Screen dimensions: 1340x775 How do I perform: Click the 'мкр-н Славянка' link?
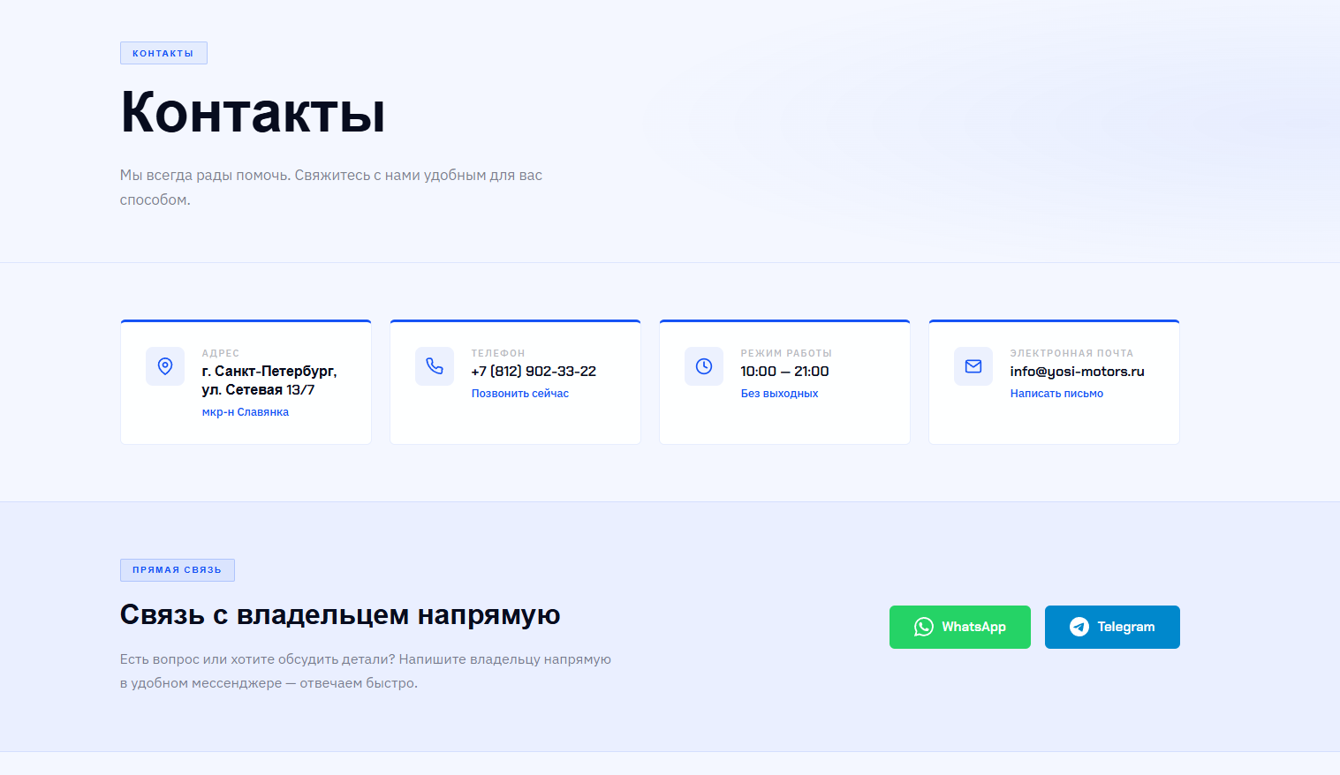tap(246, 412)
